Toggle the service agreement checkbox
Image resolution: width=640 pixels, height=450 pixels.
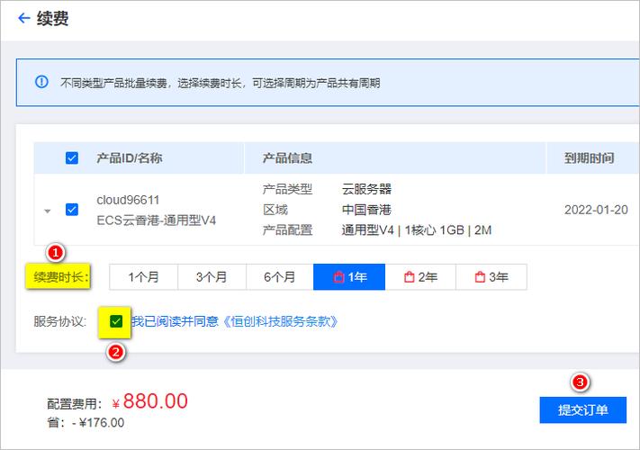116,321
